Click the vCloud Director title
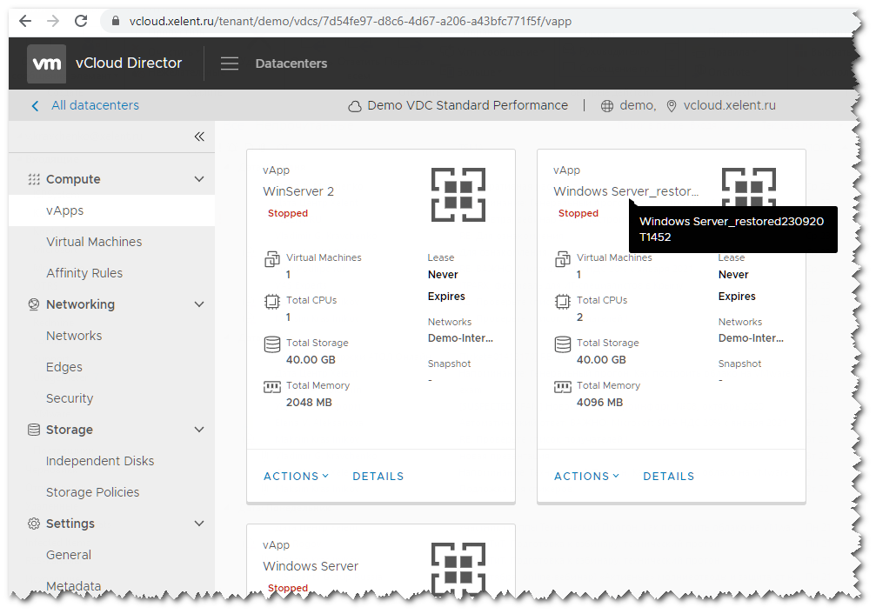This screenshot has width=876, height=614. 129,63
